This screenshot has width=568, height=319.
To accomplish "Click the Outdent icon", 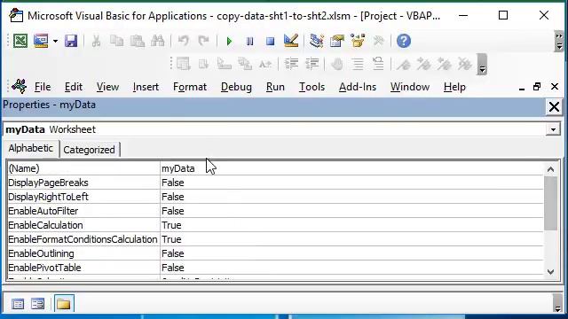I will pyautogui.click(x=312, y=64).
